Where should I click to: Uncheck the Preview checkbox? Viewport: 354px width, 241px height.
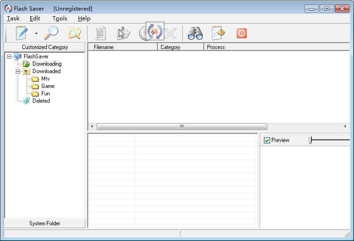(x=267, y=141)
